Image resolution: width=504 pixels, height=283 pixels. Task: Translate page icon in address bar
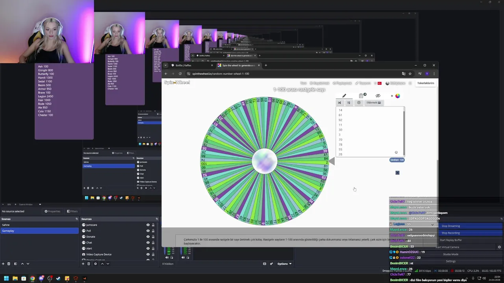[x=404, y=74]
